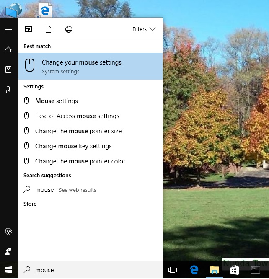Open Cortana settings gear icon

8,231
